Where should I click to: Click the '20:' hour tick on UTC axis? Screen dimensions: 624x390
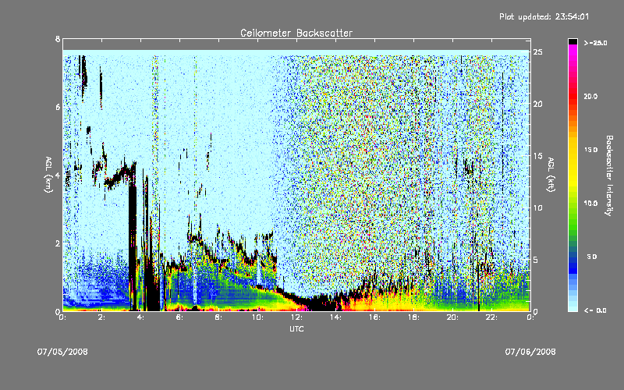click(453, 317)
